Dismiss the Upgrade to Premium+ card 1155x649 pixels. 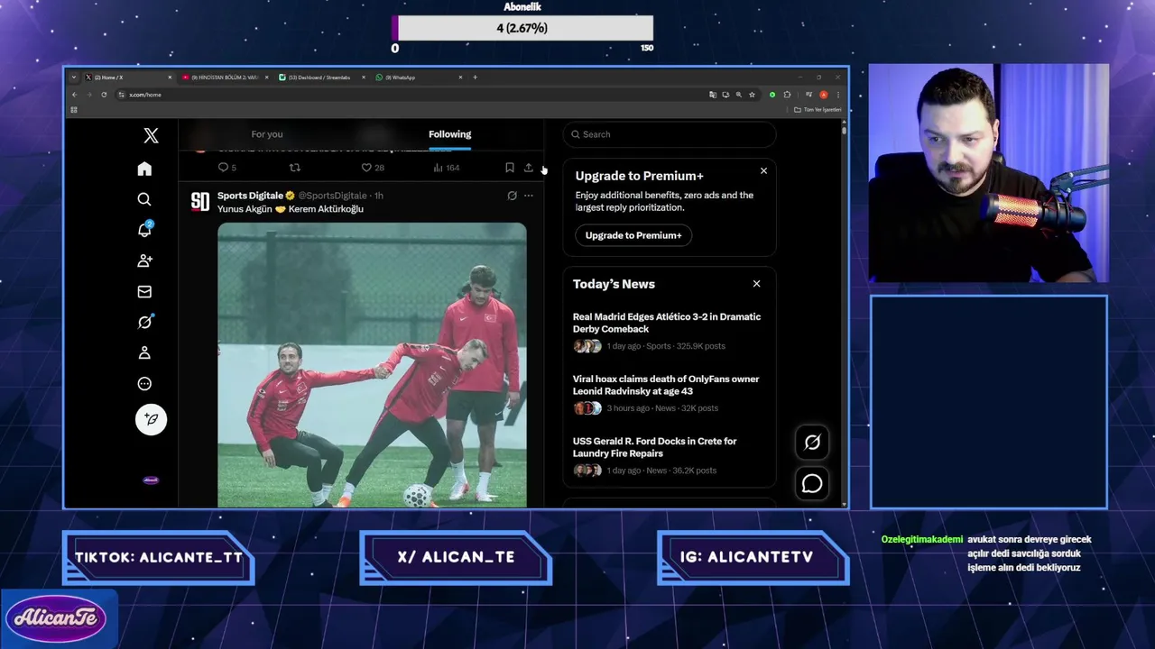[x=763, y=170]
